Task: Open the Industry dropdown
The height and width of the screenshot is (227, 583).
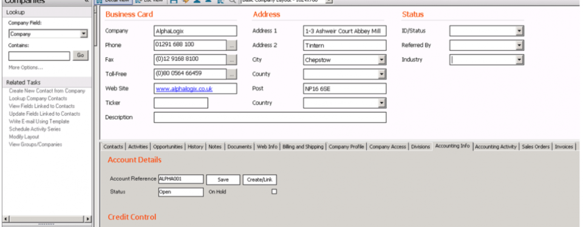Action: tap(519, 60)
